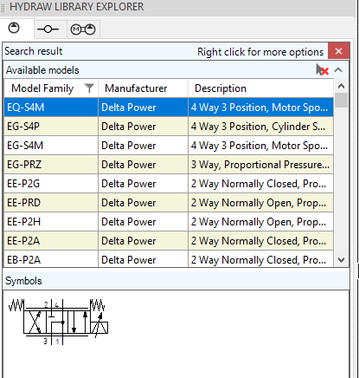The height and width of the screenshot is (378, 359).
Task: Click the '4 Way 3 Position, Cylinder S...' description
Action: [261, 127]
